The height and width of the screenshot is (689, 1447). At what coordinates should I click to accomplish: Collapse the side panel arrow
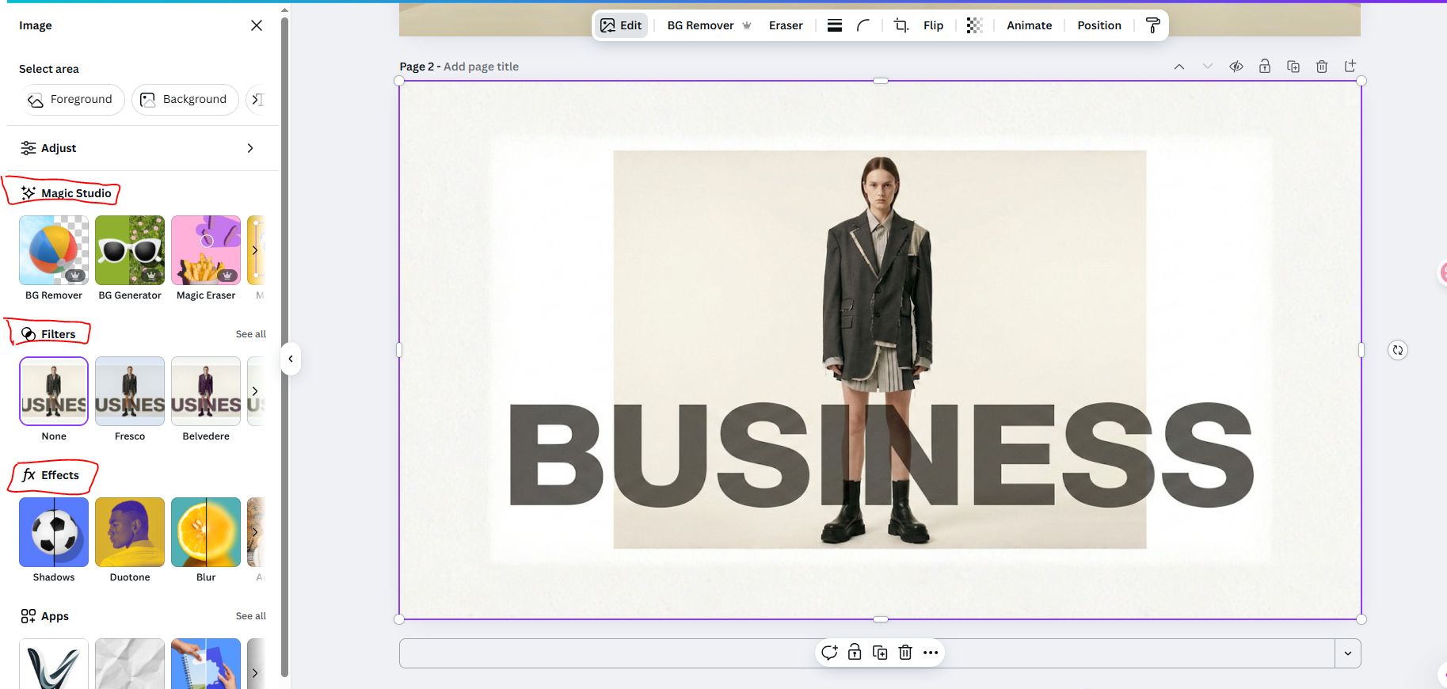click(x=291, y=359)
